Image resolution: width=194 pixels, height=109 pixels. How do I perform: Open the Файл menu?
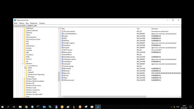pos(16,23)
